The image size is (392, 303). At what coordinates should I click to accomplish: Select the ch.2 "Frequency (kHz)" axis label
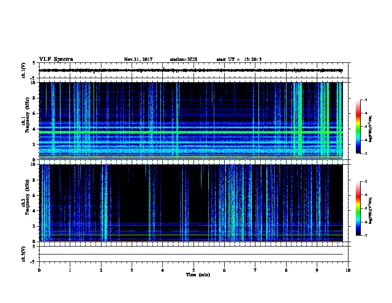pos(28,197)
